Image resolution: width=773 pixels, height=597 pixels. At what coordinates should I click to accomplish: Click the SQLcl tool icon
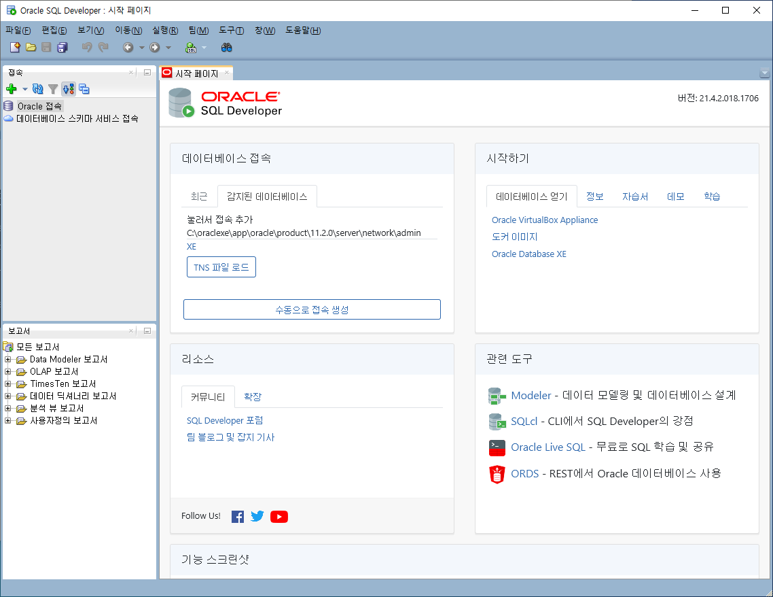497,422
